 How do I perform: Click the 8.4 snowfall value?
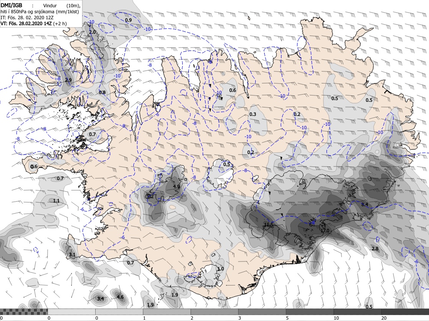(x=365, y=205)
